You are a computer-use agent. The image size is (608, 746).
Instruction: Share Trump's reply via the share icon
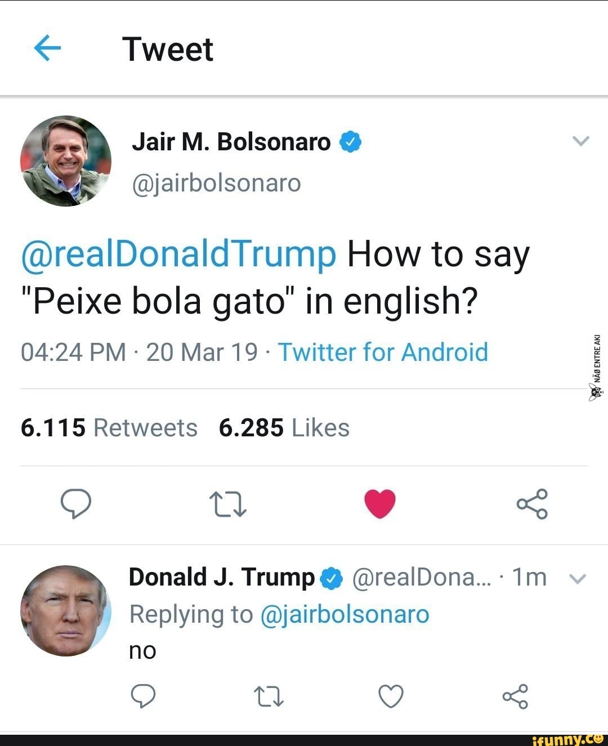[x=518, y=696]
